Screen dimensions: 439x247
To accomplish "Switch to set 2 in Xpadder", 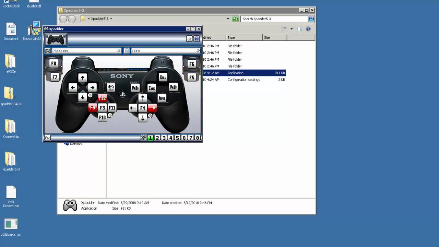I will [x=157, y=138].
